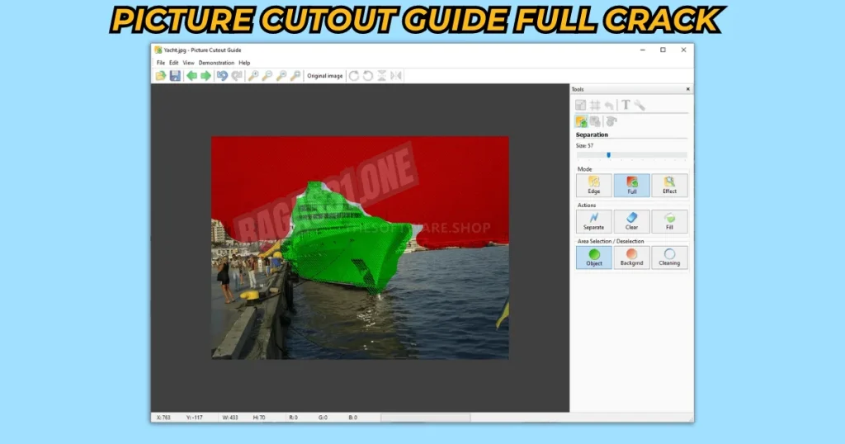Open the wrench settings tool

(x=640, y=105)
